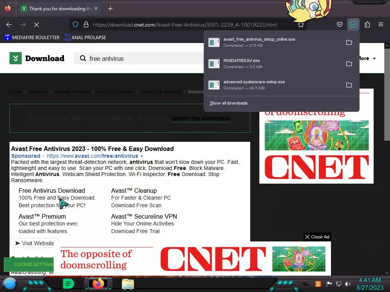The image size is (390, 292).
Task: Click the Download site title text
Action: (45, 58)
